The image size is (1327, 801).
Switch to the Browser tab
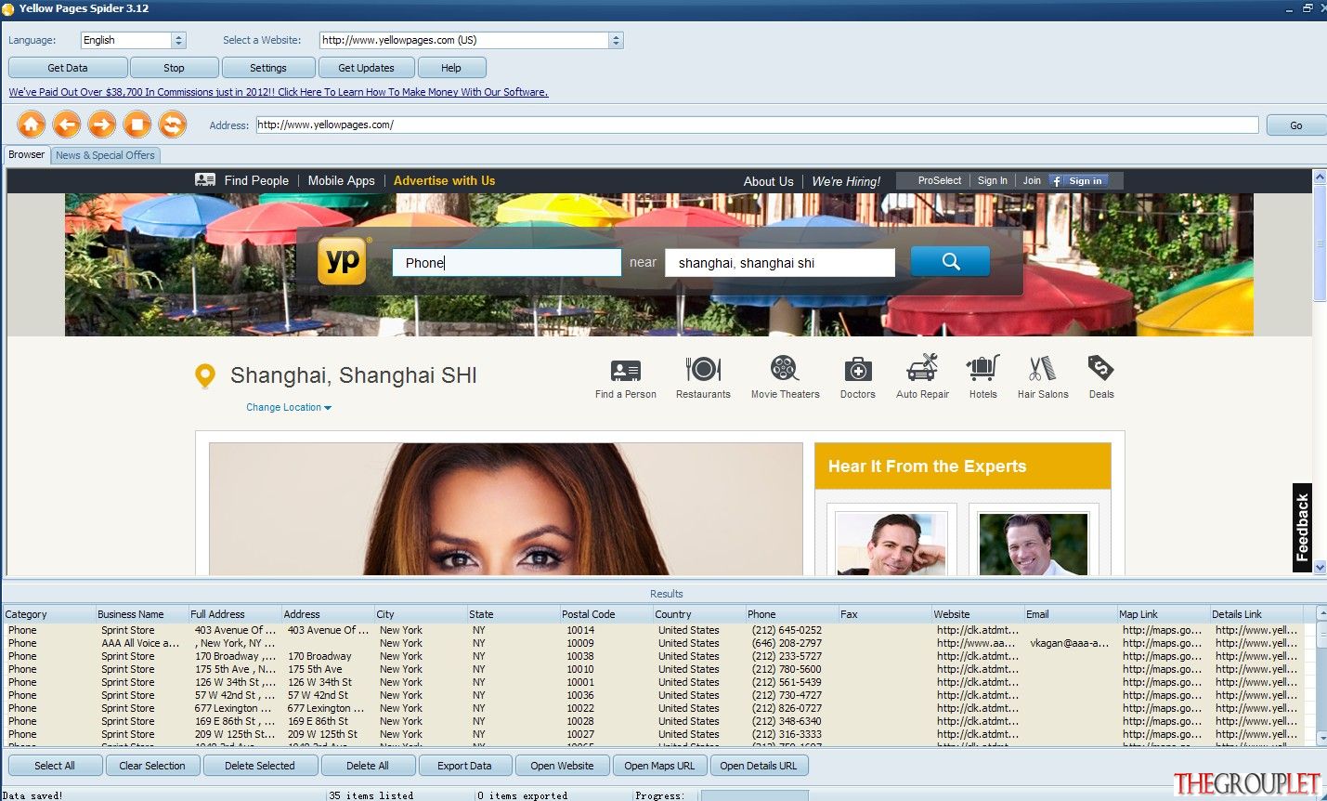pyautogui.click(x=27, y=155)
